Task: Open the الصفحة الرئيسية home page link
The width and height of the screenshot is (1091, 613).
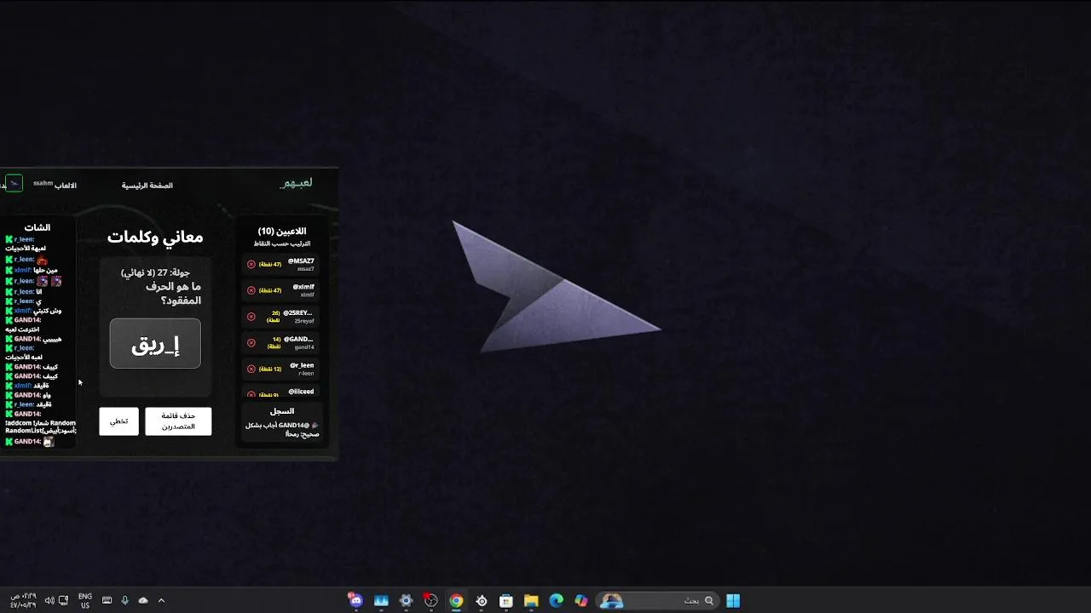Action: point(147,186)
